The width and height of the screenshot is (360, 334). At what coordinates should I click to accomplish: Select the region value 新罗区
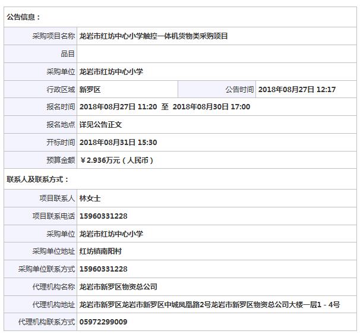(x=90, y=89)
